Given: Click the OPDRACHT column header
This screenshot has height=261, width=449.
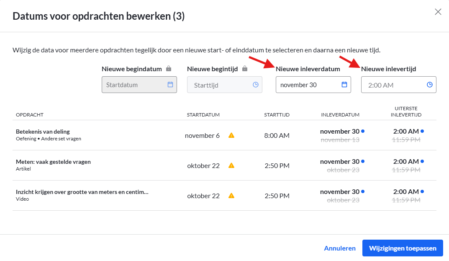Looking at the screenshot, I should [x=29, y=115].
